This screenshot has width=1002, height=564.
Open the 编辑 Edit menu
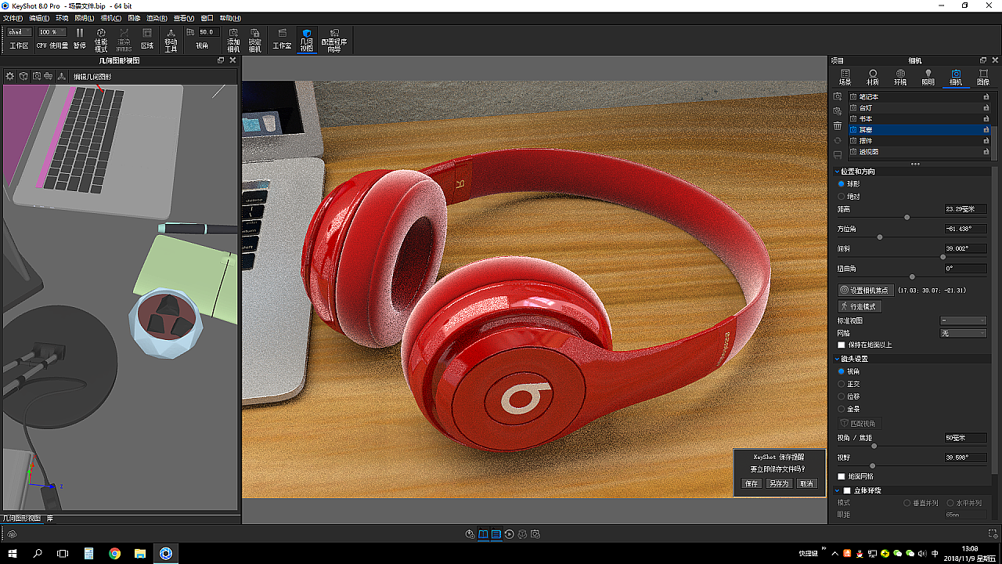pyautogui.click(x=38, y=17)
